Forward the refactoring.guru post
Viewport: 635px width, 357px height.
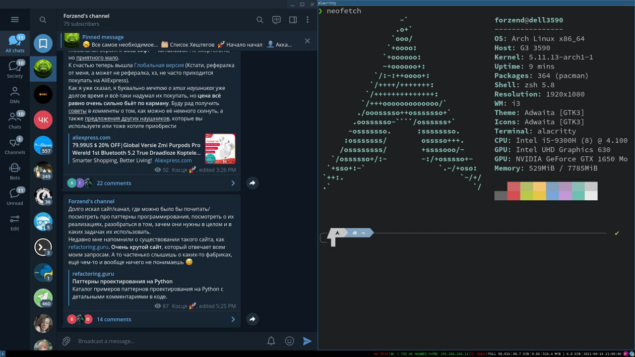click(x=252, y=319)
